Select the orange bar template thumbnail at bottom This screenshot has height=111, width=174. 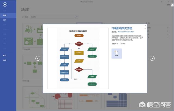click(89, 100)
